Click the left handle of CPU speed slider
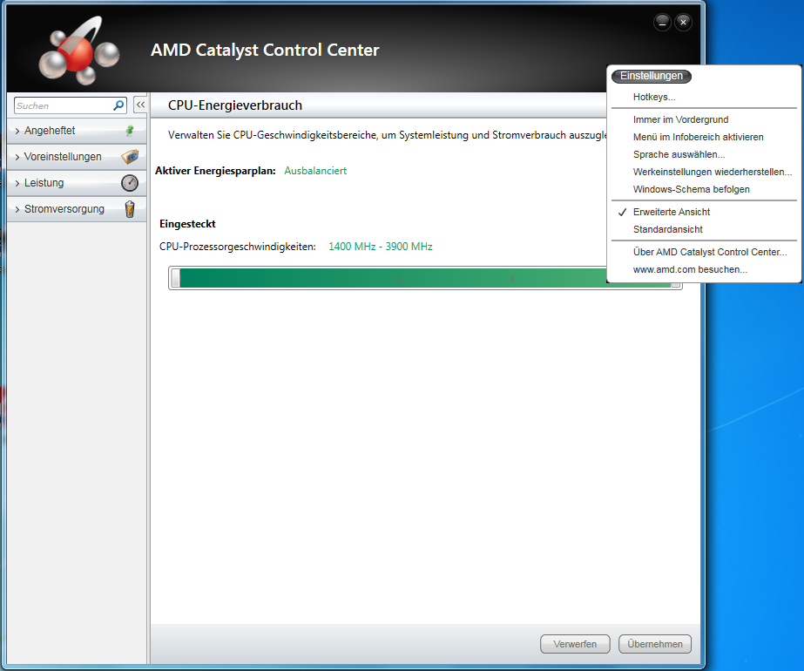The height and width of the screenshot is (671, 804). [x=175, y=277]
